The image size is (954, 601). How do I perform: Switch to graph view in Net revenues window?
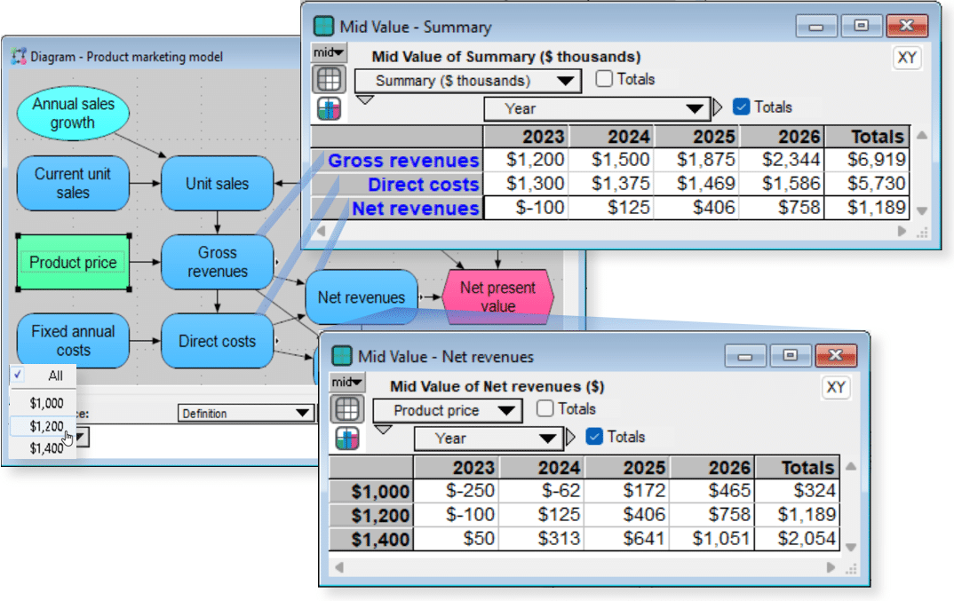coord(346,437)
